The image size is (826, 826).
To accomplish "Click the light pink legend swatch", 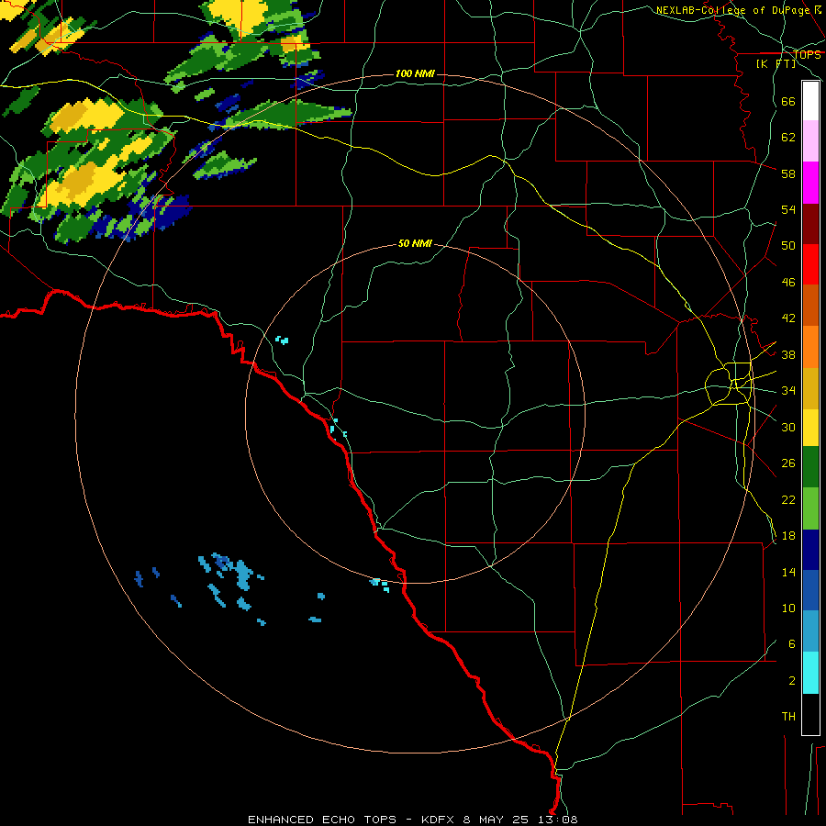I will tap(810, 140).
